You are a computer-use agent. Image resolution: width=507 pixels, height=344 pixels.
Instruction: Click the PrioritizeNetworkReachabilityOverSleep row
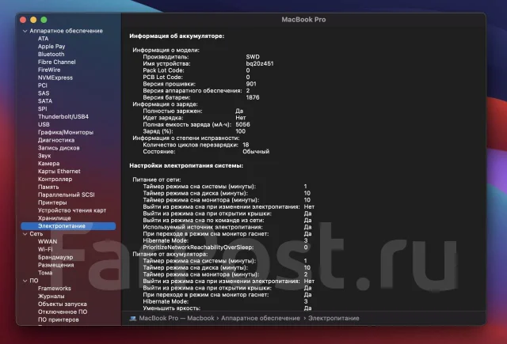pos(225,248)
